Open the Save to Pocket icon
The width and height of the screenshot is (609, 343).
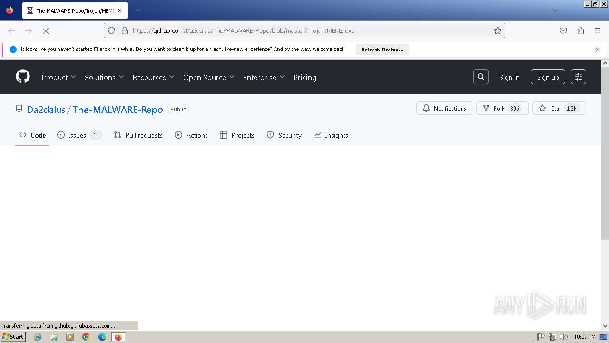(x=563, y=30)
